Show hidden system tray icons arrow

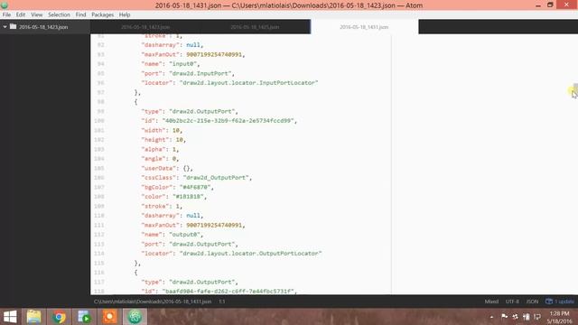point(491,317)
